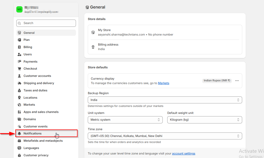This screenshot has width=264, height=158.
Task: Click the Billing dollar icon in sidebar
Action: [x=19, y=47]
